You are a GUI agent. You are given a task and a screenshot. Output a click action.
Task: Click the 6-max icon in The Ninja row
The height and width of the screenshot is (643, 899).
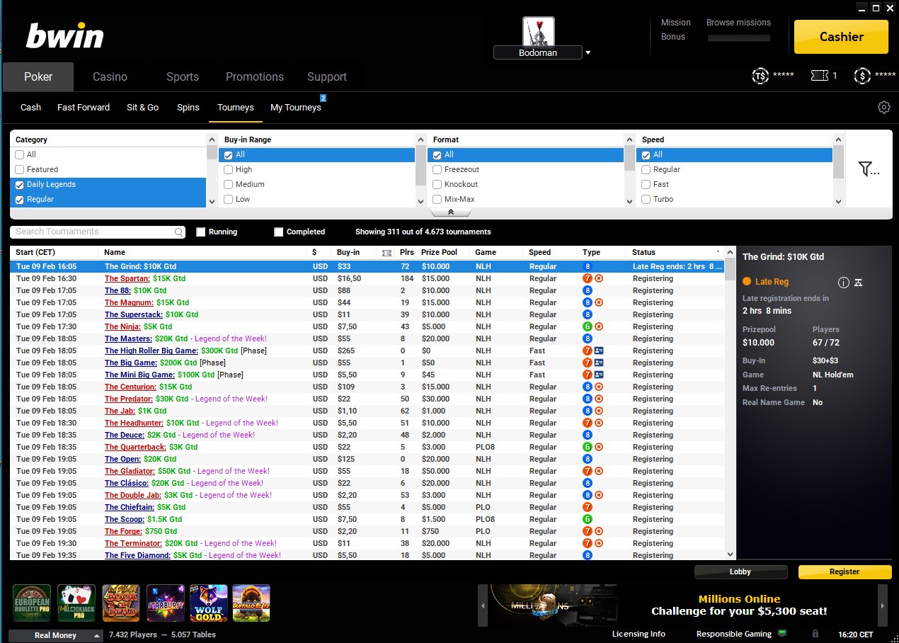[x=588, y=326]
